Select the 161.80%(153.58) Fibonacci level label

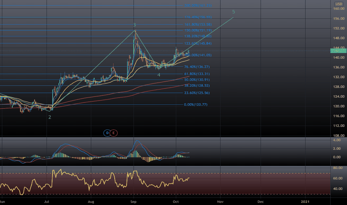[198, 24]
